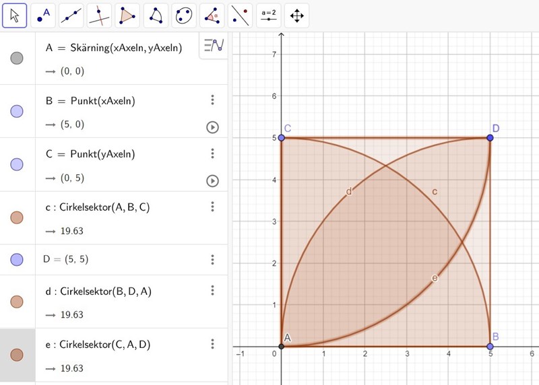This screenshot has height=385, width=539.
Task: Select the Angle tool
Action: click(212, 15)
